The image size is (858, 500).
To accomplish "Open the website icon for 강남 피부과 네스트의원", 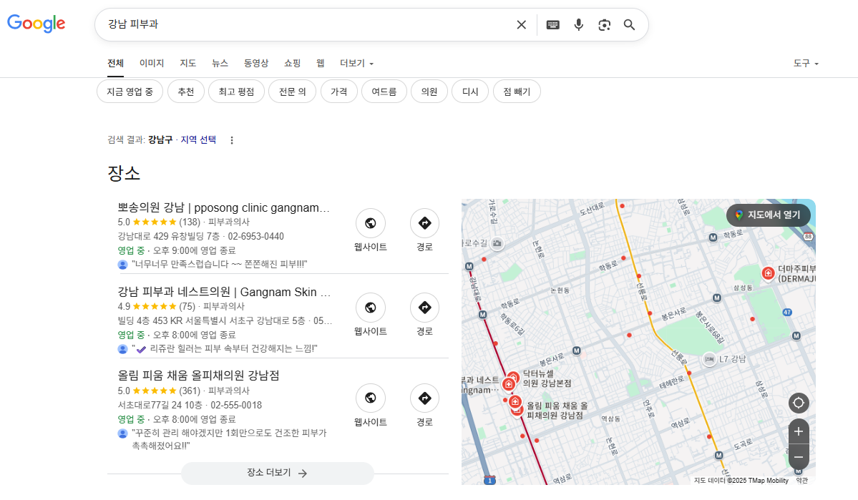I will tap(371, 308).
